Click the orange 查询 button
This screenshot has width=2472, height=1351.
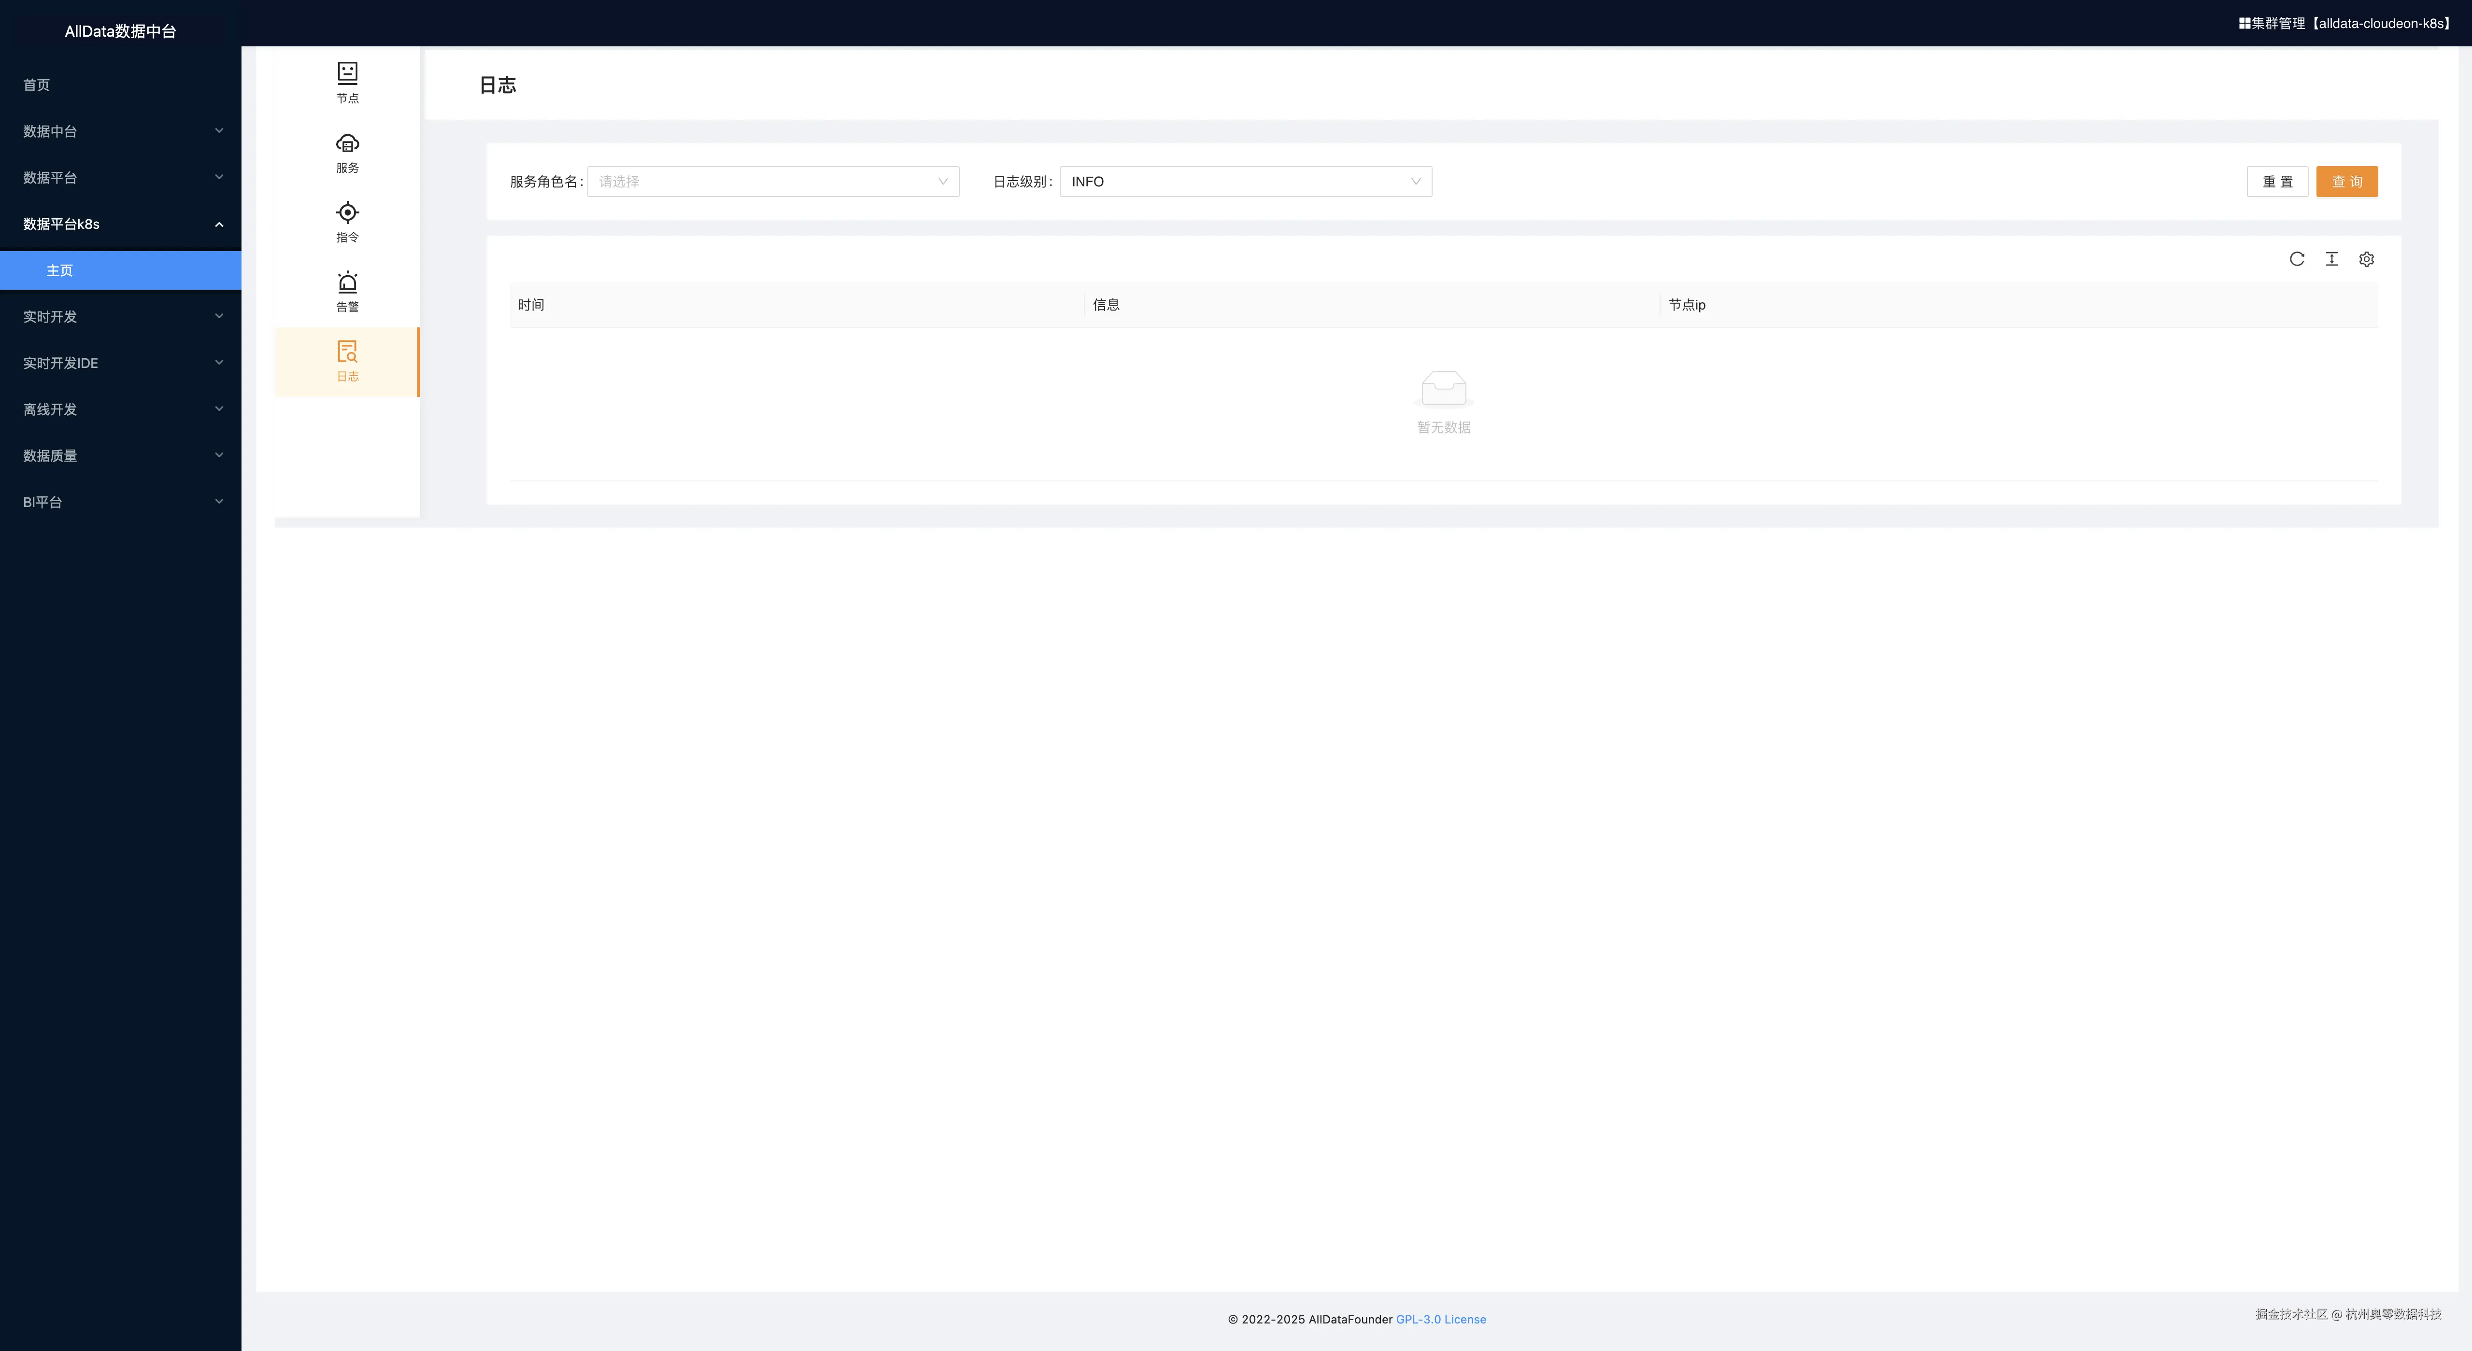[x=2346, y=182]
